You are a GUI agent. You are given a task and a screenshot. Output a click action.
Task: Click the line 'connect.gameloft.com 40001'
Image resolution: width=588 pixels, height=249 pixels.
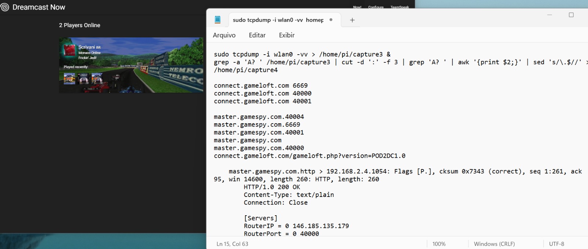[x=262, y=101]
